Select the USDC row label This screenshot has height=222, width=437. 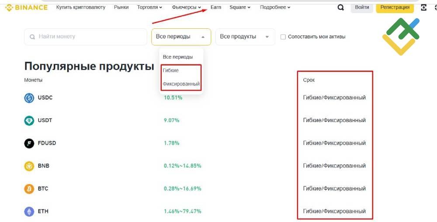coord(45,98)
